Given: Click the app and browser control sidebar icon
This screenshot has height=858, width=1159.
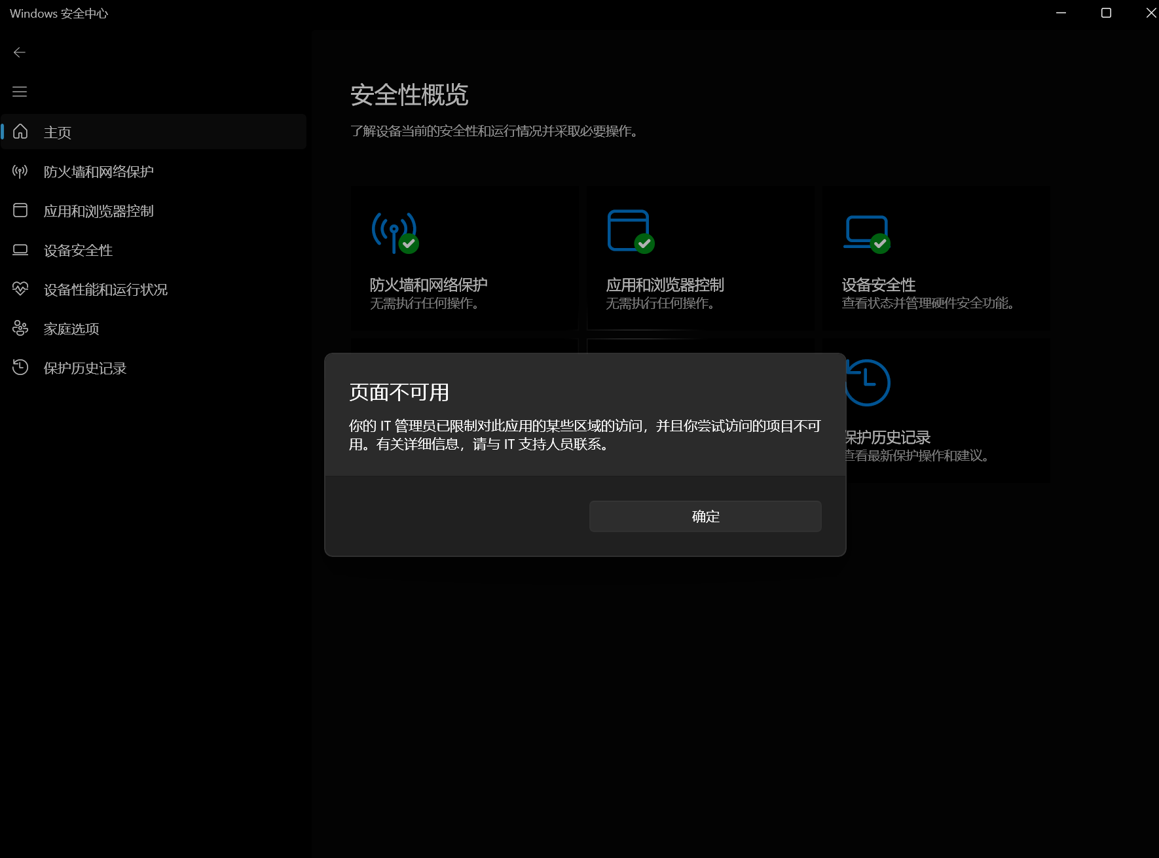Looking at the screenshot, I should pyautogui.click(x=20, y=210).
